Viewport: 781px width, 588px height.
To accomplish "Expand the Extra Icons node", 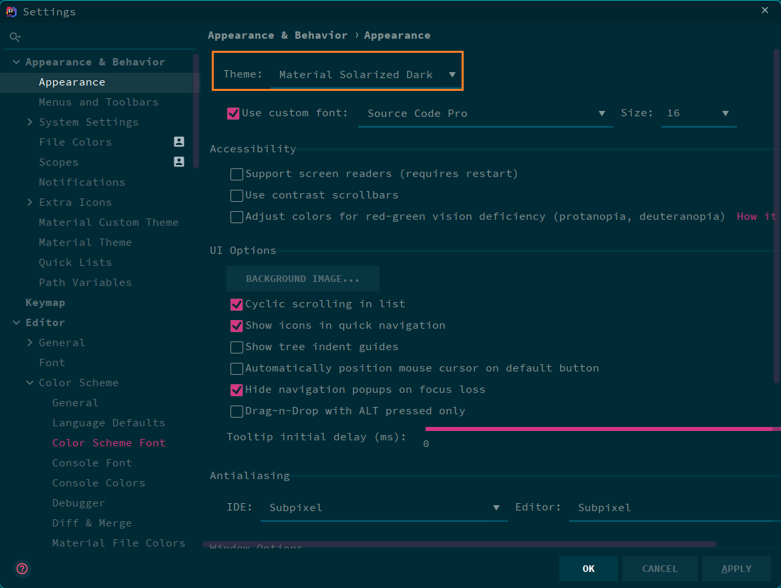I will point(29,202).
